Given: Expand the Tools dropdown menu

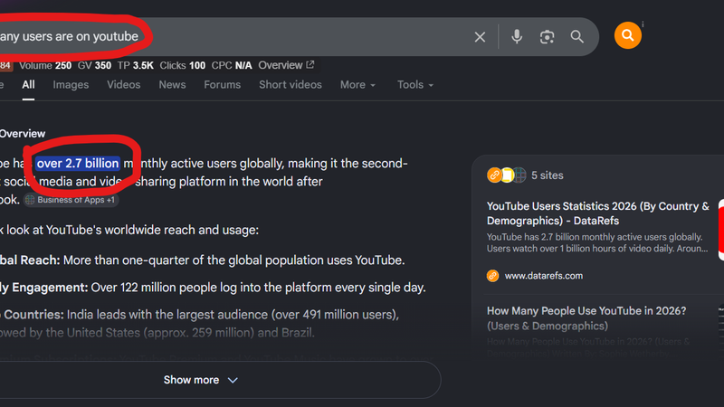Looking at the screenshot, I should pos(415,85).
